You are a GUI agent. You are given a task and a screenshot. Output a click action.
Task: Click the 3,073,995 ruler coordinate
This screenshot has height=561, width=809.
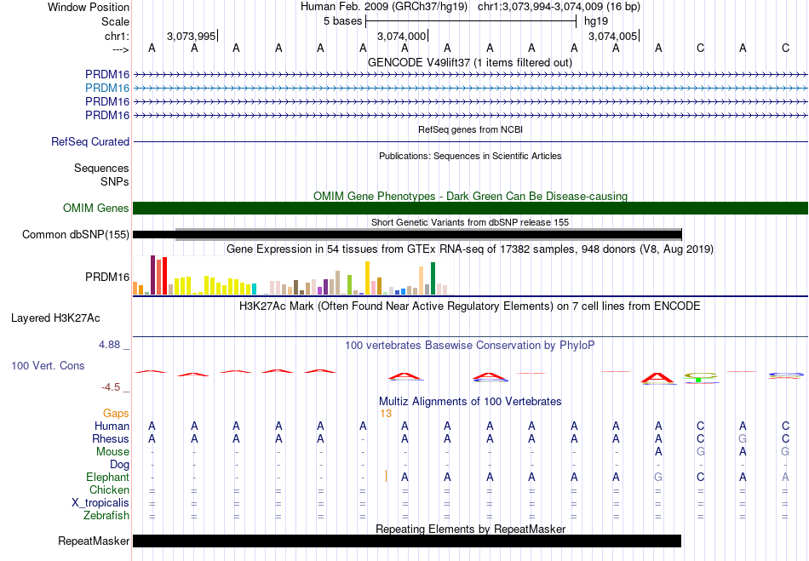click(192, 36)
